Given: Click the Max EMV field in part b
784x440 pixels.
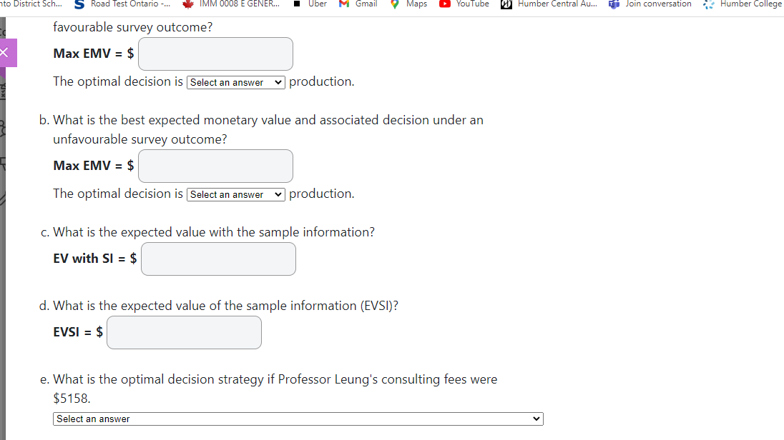Looking at the screenshot, I should click(215, 166).
